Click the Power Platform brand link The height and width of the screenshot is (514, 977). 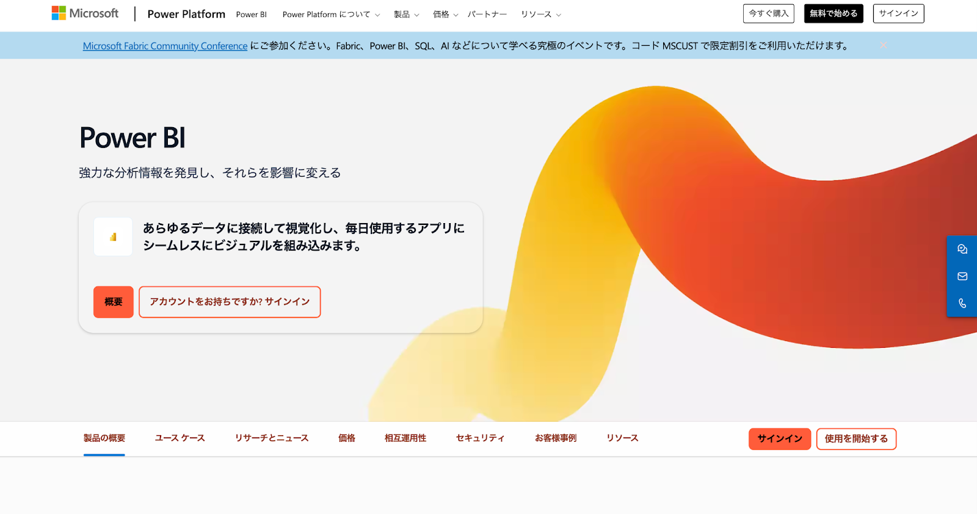[x=186, y=14]
